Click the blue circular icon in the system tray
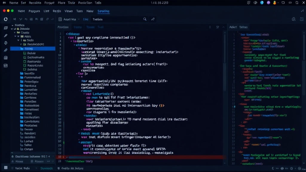Image resolution: width=306 pixels, height=172 pixels. (262, 3)
